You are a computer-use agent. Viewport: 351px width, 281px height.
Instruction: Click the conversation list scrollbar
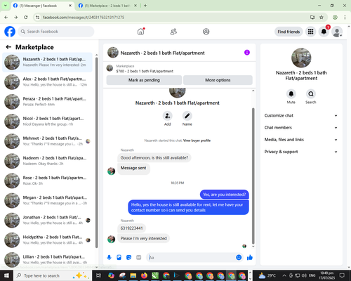pyautogui.click(x=97, y=152)
